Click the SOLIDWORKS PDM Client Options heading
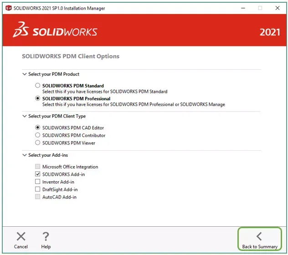This screenshot has width=288, height=255. click(71, 56)
